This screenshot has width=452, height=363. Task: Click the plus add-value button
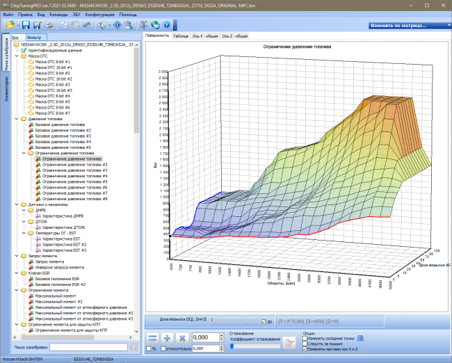pos(167,338)
